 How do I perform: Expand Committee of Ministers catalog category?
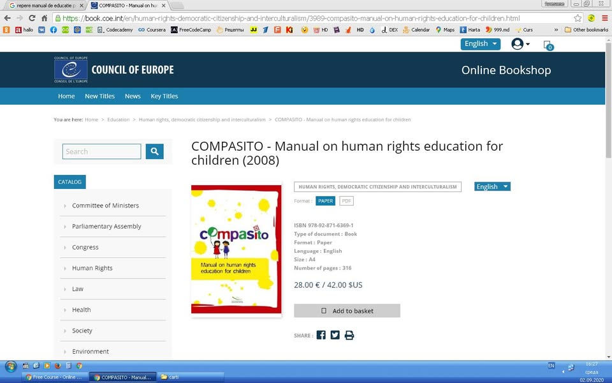click(x=105, y=206)
